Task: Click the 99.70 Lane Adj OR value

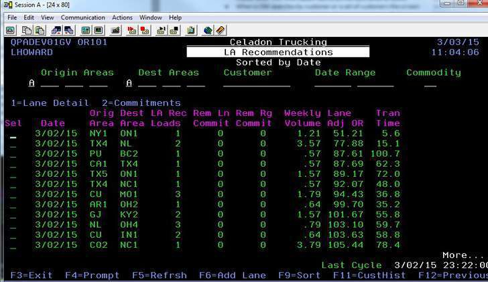Action: 349,204
